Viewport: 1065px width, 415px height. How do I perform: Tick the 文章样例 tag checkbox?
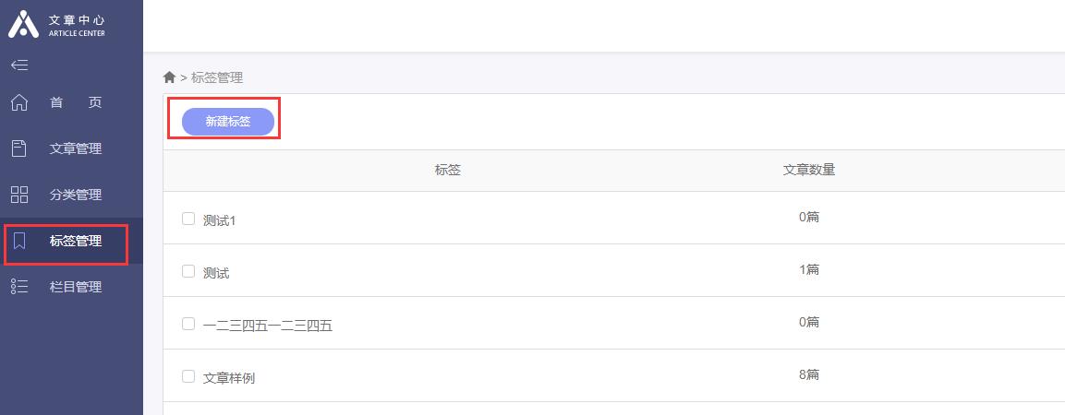pyautogui.click(x=188, y=375)
